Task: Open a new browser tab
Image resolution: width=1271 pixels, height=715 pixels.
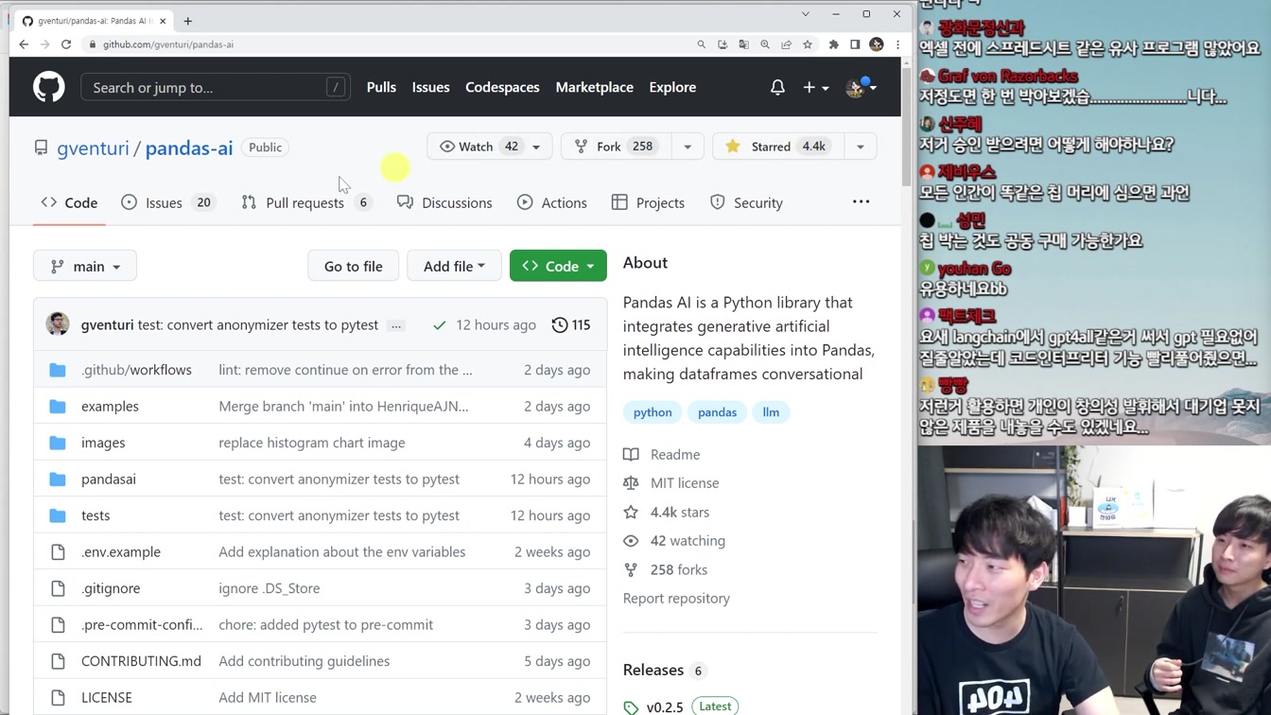Action: point(187,21)
